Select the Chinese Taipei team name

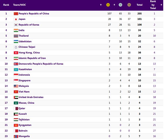tap(27, 47)
